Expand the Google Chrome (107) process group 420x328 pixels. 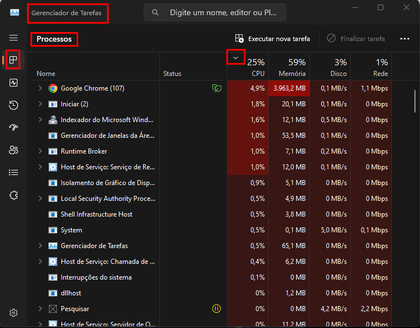(x=40, y=88)
